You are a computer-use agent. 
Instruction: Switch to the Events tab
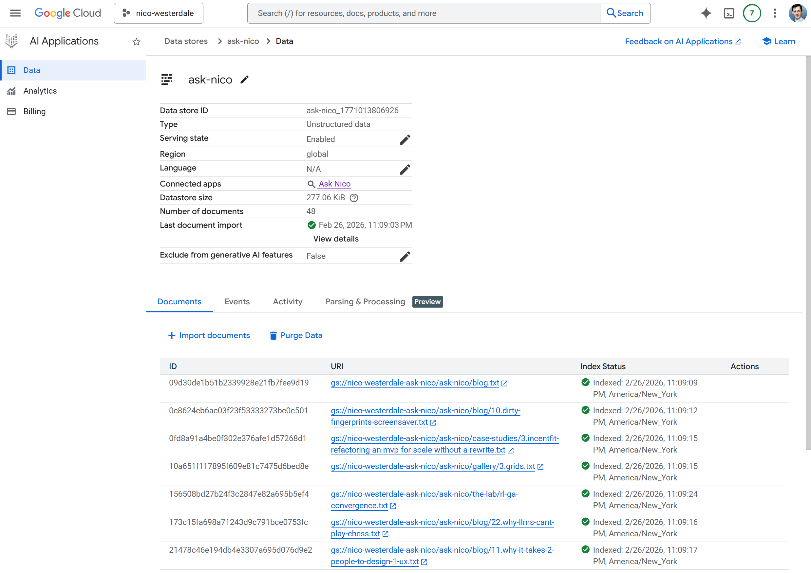[x=237, y=302]
